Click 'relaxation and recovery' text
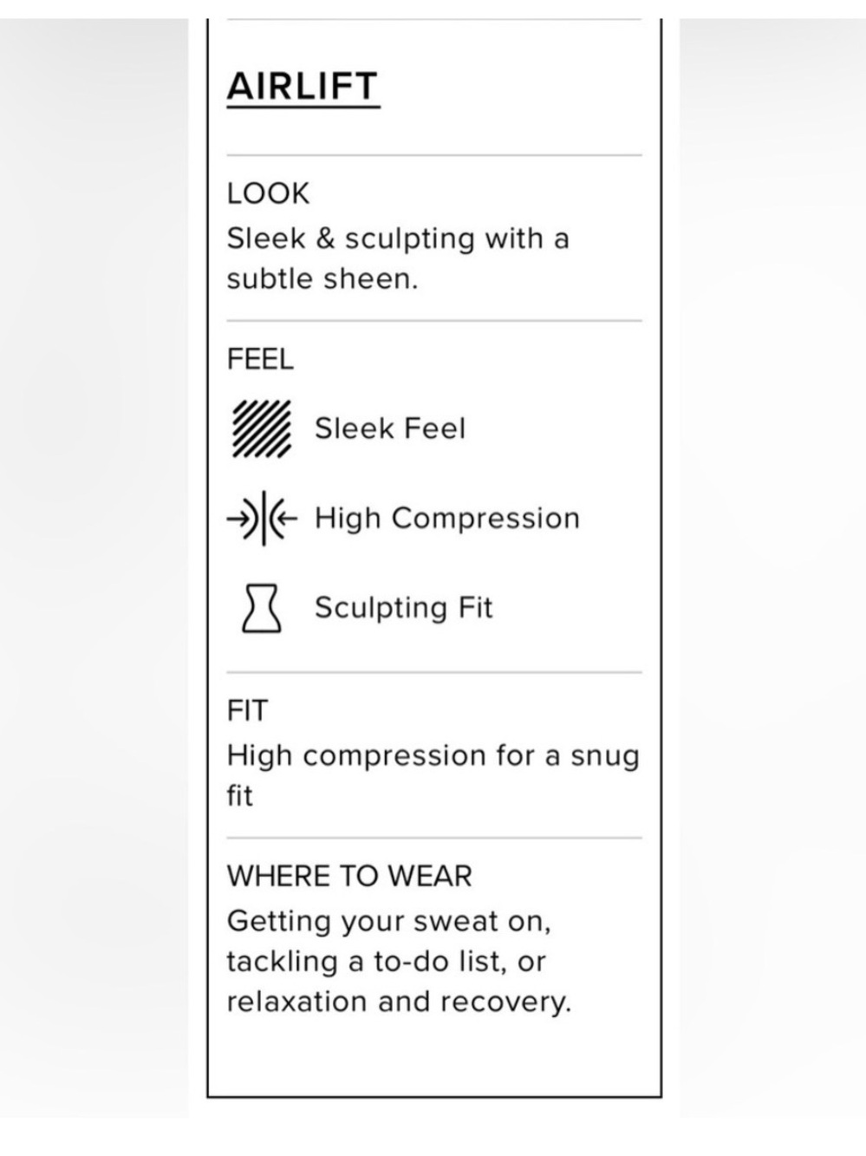 click(x=399, y=1002)
